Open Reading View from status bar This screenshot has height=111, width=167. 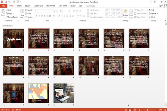(x=135, y=110)
